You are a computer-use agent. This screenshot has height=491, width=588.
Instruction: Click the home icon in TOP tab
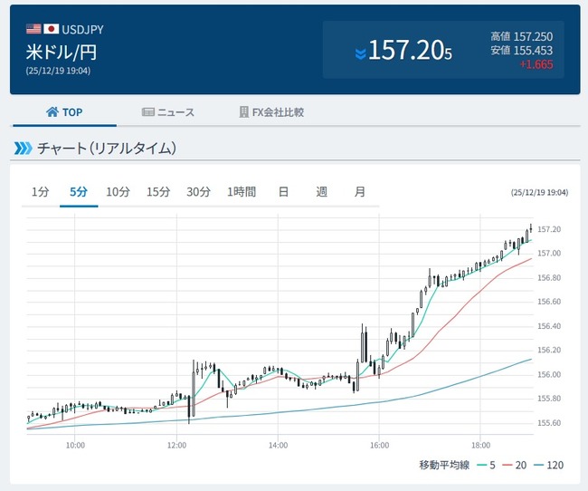click(x=52, y=112)
